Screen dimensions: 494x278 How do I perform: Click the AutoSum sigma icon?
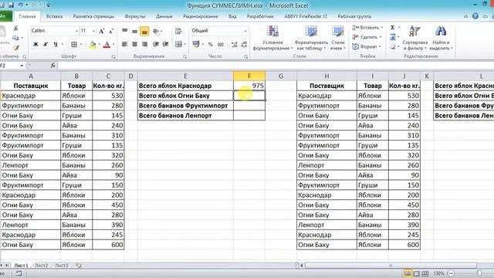click(393, 28)
